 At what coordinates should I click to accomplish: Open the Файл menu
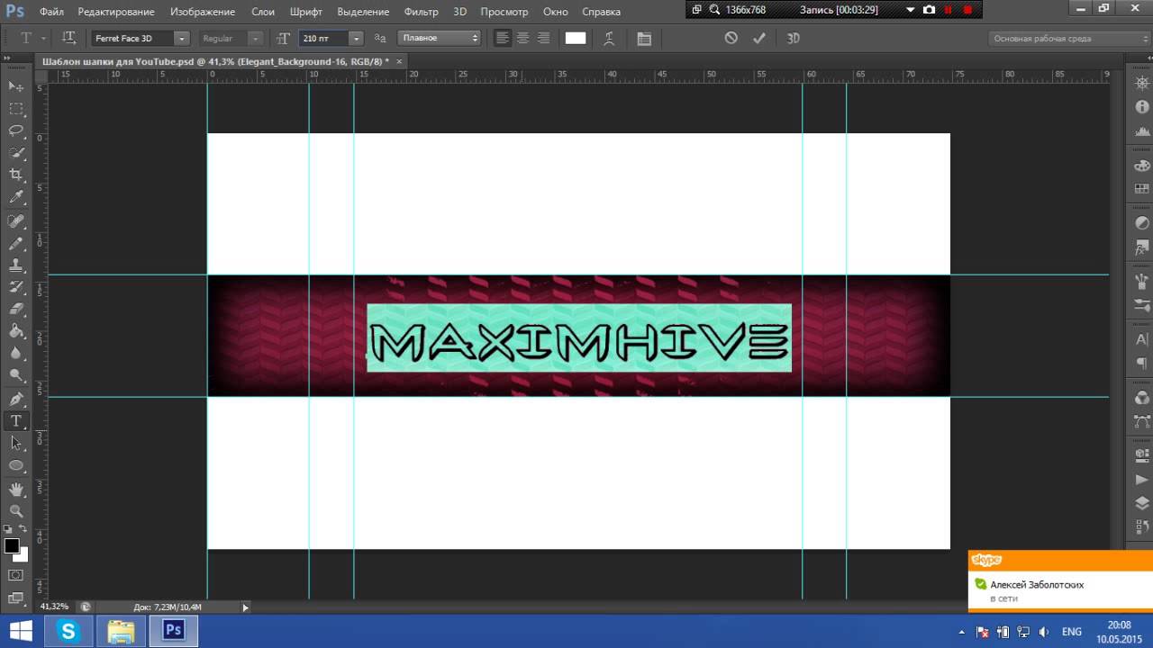pos(51,12)
